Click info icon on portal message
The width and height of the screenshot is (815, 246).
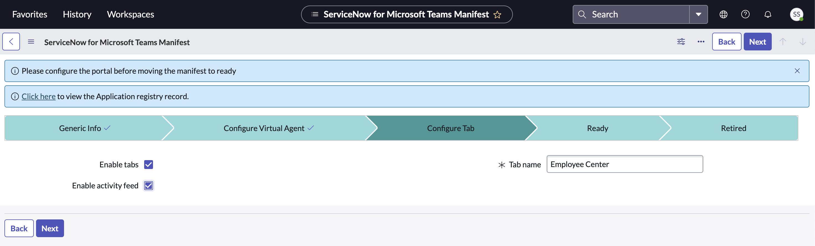15,71
